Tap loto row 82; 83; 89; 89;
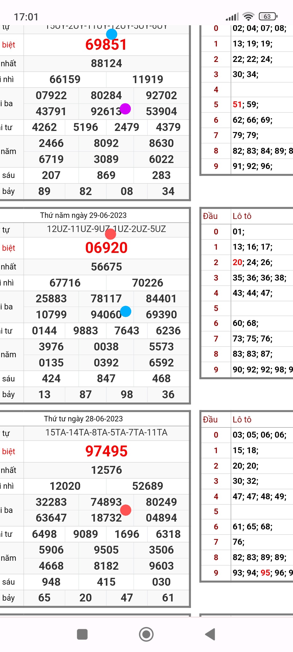This screenshot has width=293, height=652. [260, 557]
